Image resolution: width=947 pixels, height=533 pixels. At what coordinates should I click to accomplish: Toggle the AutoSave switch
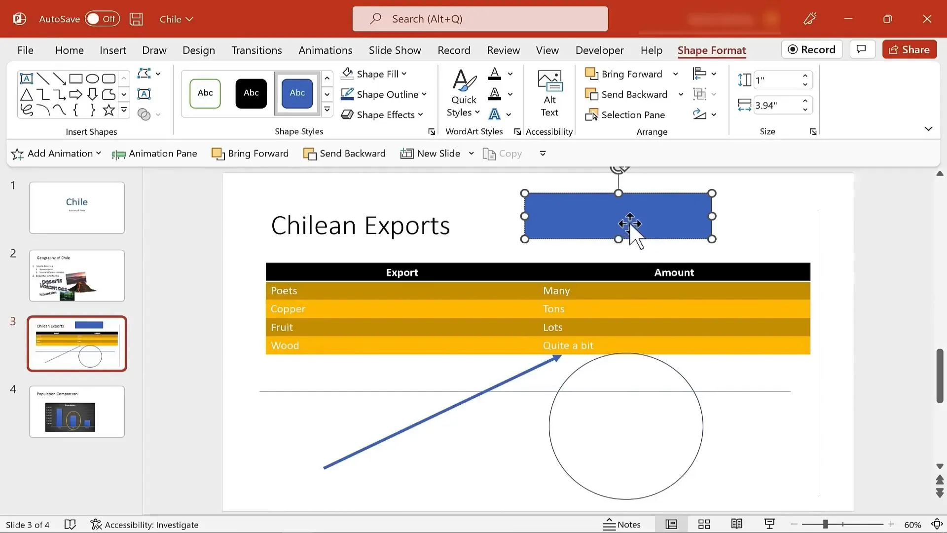102,19
